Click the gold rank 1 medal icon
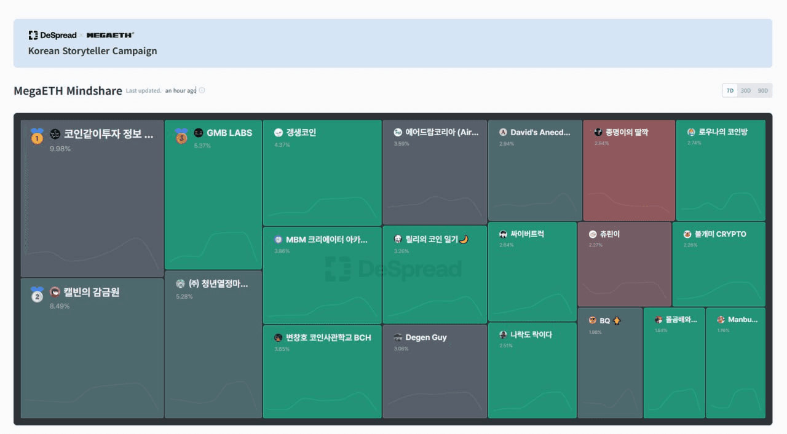The width and height of the screenshot is (787, 434). (38, 136)
